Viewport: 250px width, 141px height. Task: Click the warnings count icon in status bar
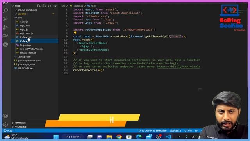point(11,130)
